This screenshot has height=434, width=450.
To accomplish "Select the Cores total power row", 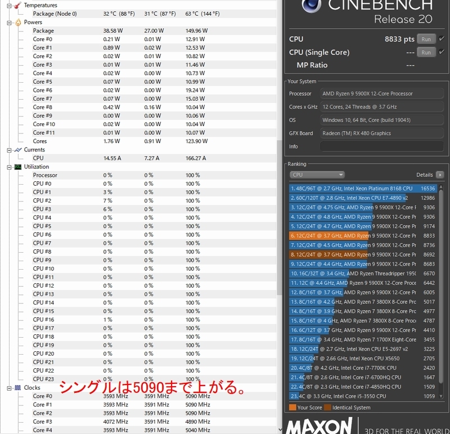I will tap(154, 141).
